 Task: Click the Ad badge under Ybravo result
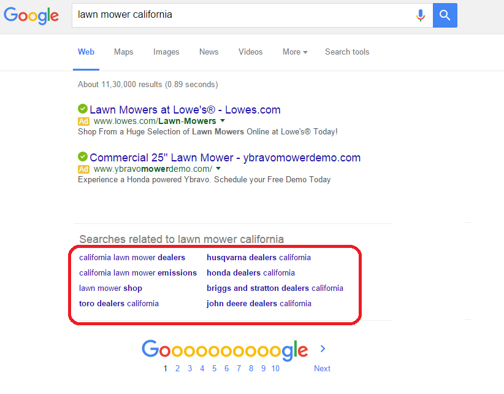click(83, 169)
